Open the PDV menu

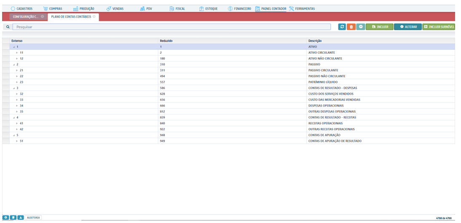pyautogui.click(x=146, y=8)
